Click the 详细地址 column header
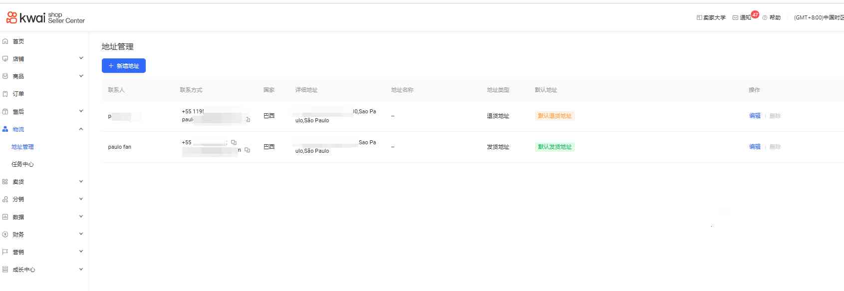The width and height of the screenshot is (844, 291). click(x=306, y=90)
